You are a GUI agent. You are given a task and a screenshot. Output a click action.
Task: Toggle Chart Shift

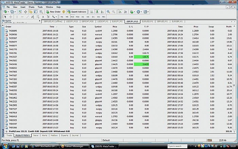[x=125, y=12]
